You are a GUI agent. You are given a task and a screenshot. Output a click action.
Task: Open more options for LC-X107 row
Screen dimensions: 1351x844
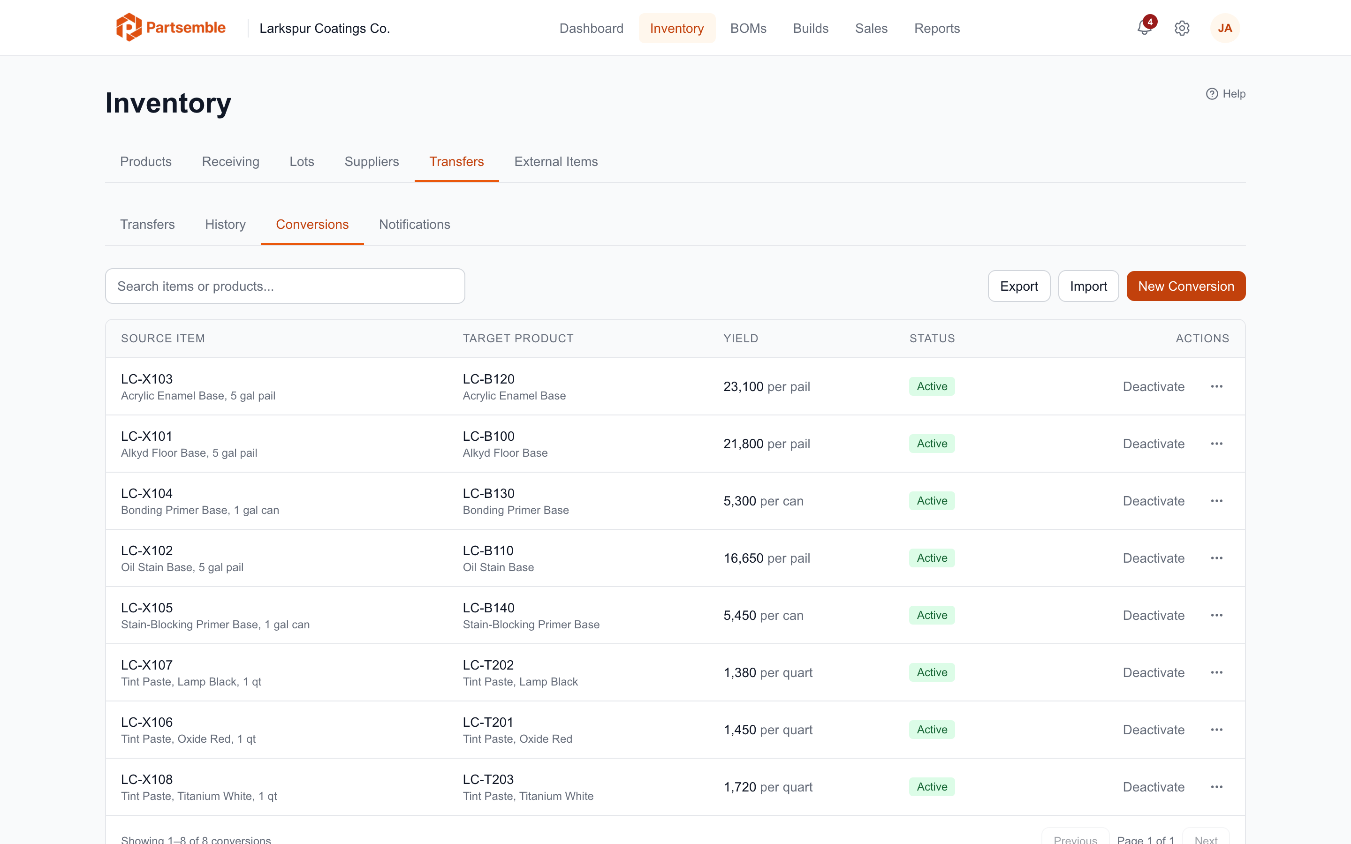(x=1217, y=672)
